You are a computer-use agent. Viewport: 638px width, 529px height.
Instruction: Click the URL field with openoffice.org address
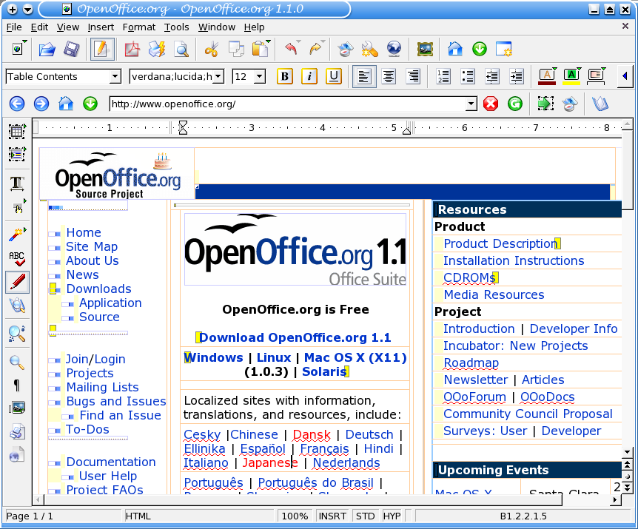288,104
